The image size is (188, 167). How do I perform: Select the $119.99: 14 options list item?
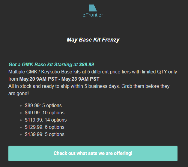46,120
